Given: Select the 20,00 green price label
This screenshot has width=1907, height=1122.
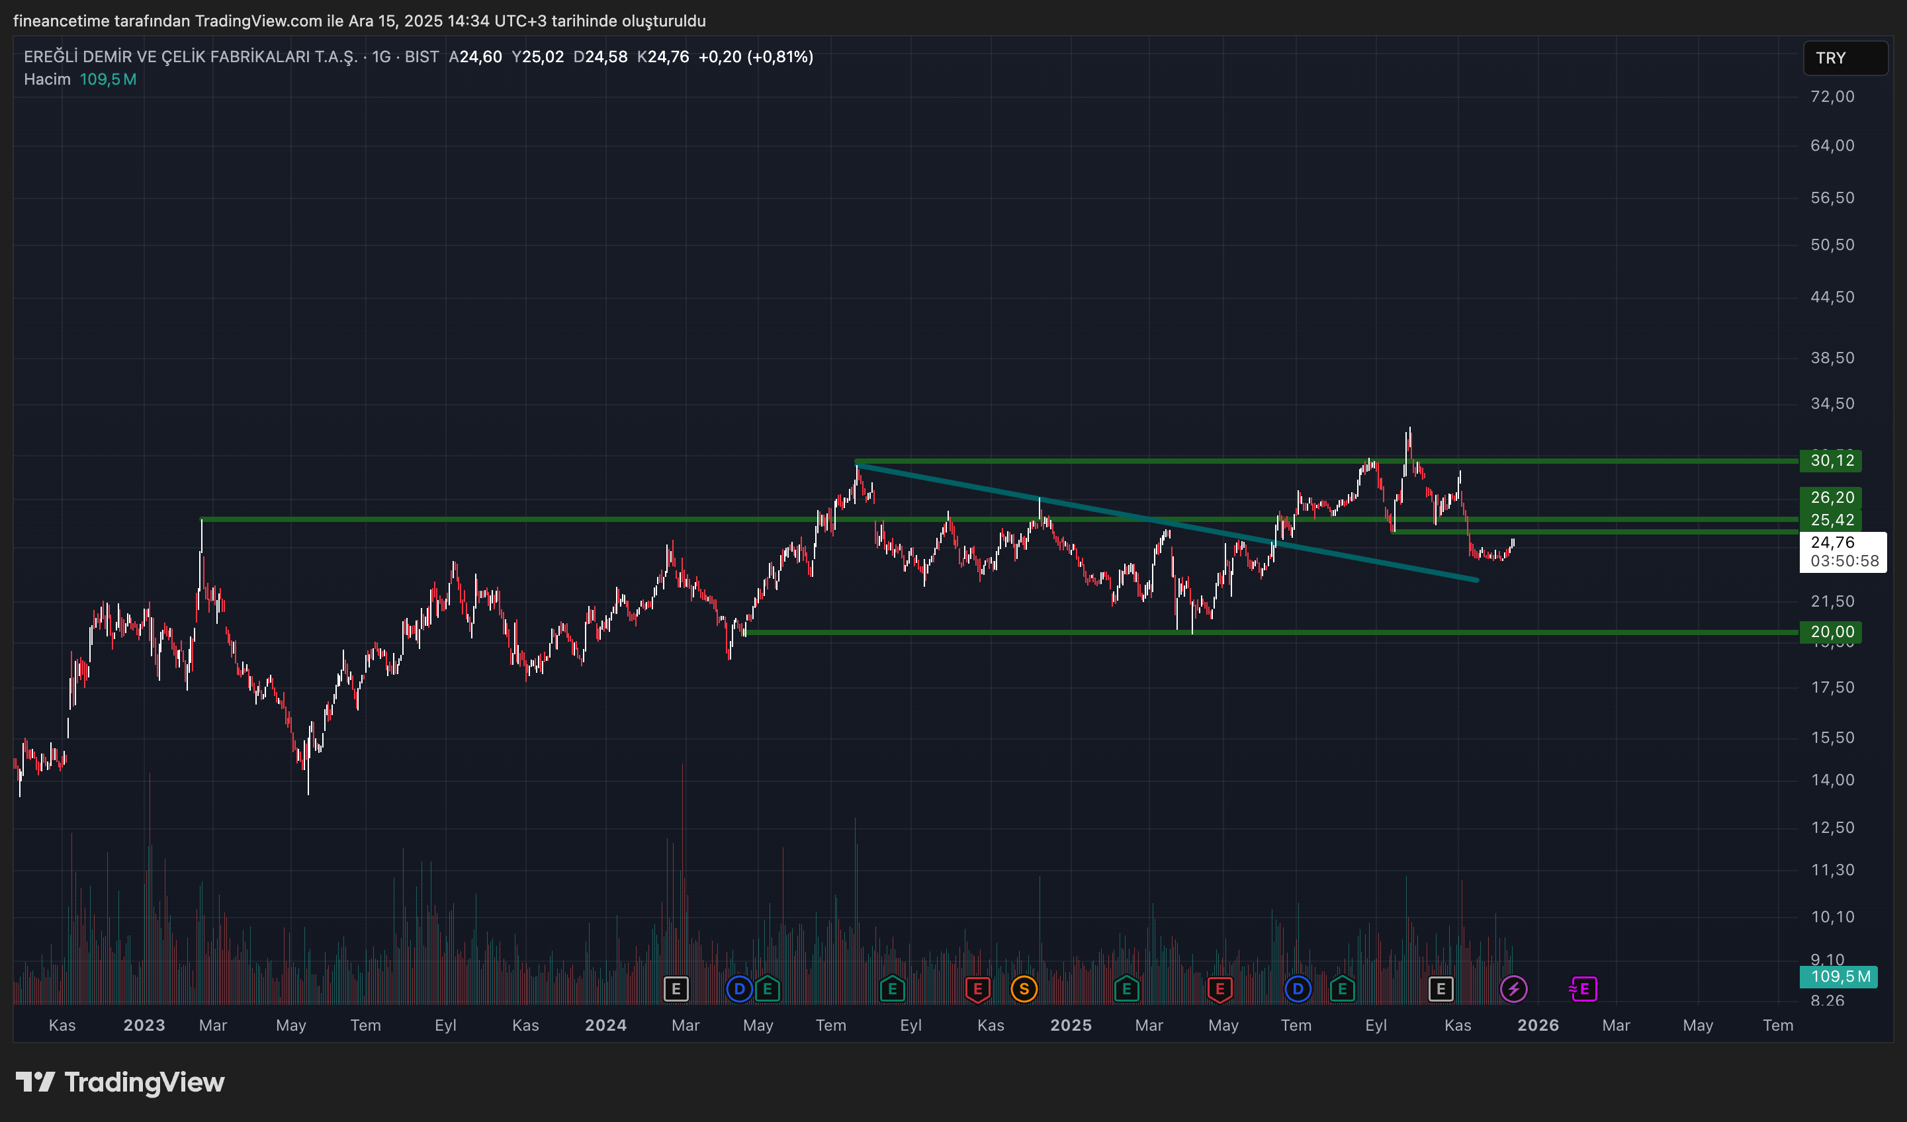Looking at the screenshot, I should 1830,632.
